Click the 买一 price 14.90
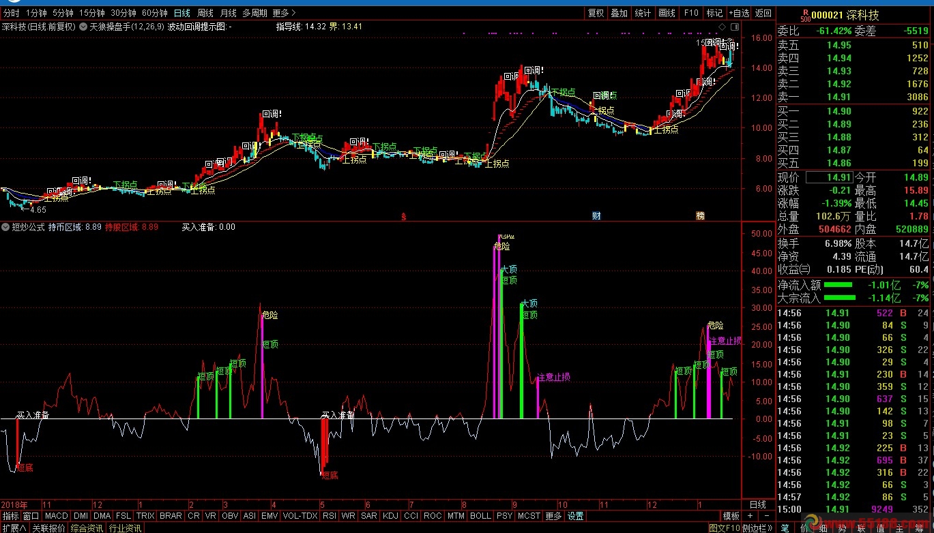 pyautogui.click(x=838, y=111)
